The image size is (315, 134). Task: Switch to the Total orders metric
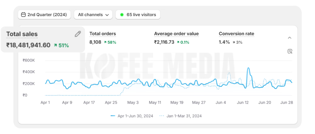click(x=103, y=34)
